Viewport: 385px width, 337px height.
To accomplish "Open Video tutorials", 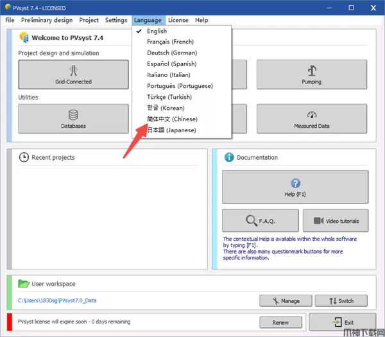I will coord(336,221).
